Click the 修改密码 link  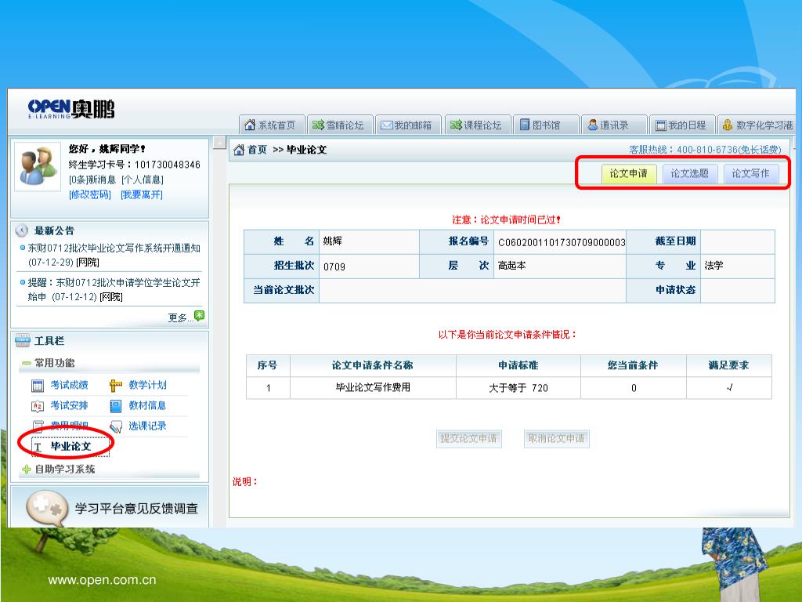click(x=90, y=194)
